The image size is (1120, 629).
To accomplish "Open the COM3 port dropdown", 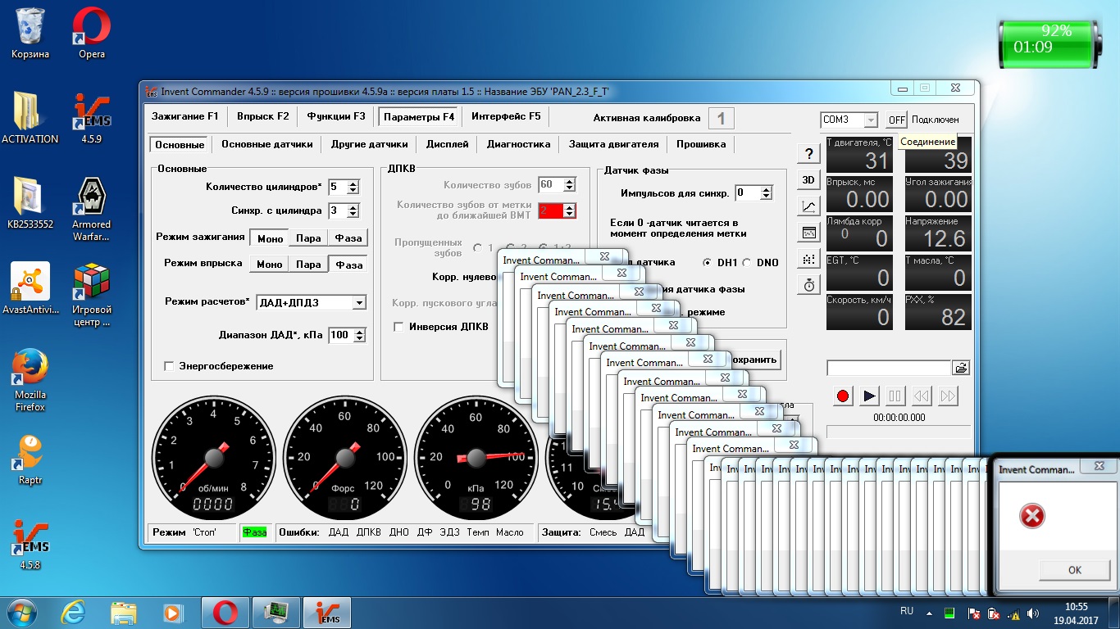I will pyautogui.click(x=870, y=120).
